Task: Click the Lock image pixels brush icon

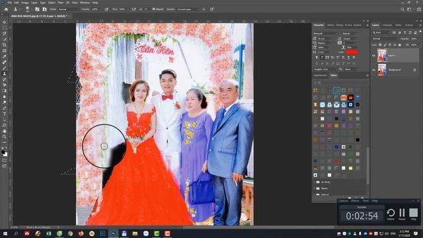Action: [x=385, y=45]
